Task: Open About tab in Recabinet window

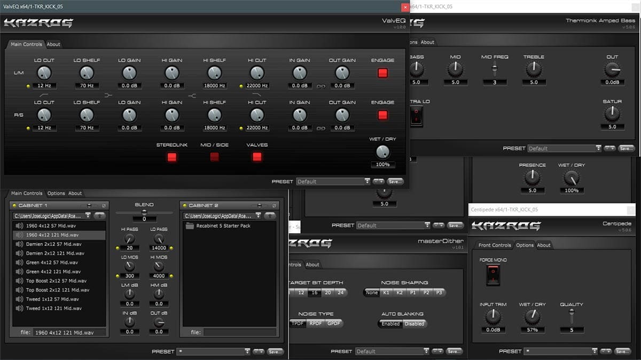Action: tap(75, 193)
